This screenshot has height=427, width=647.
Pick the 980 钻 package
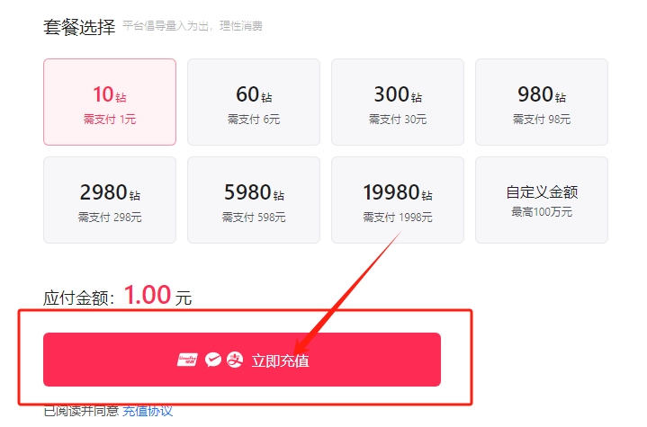click(542, 102)
